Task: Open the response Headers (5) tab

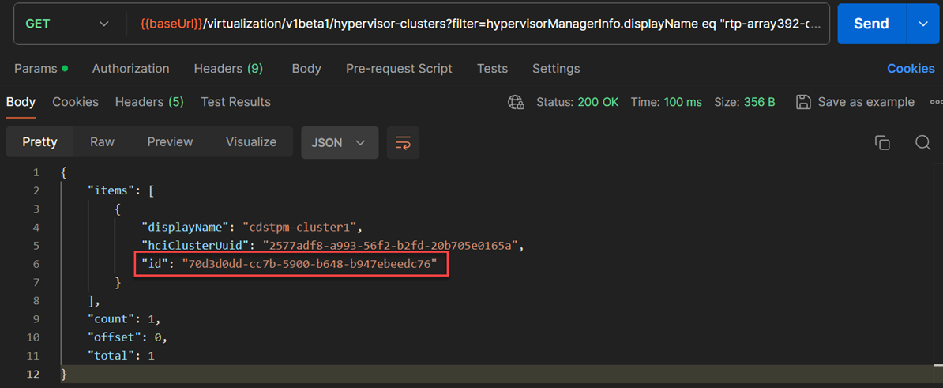Action: click(149, 102)
